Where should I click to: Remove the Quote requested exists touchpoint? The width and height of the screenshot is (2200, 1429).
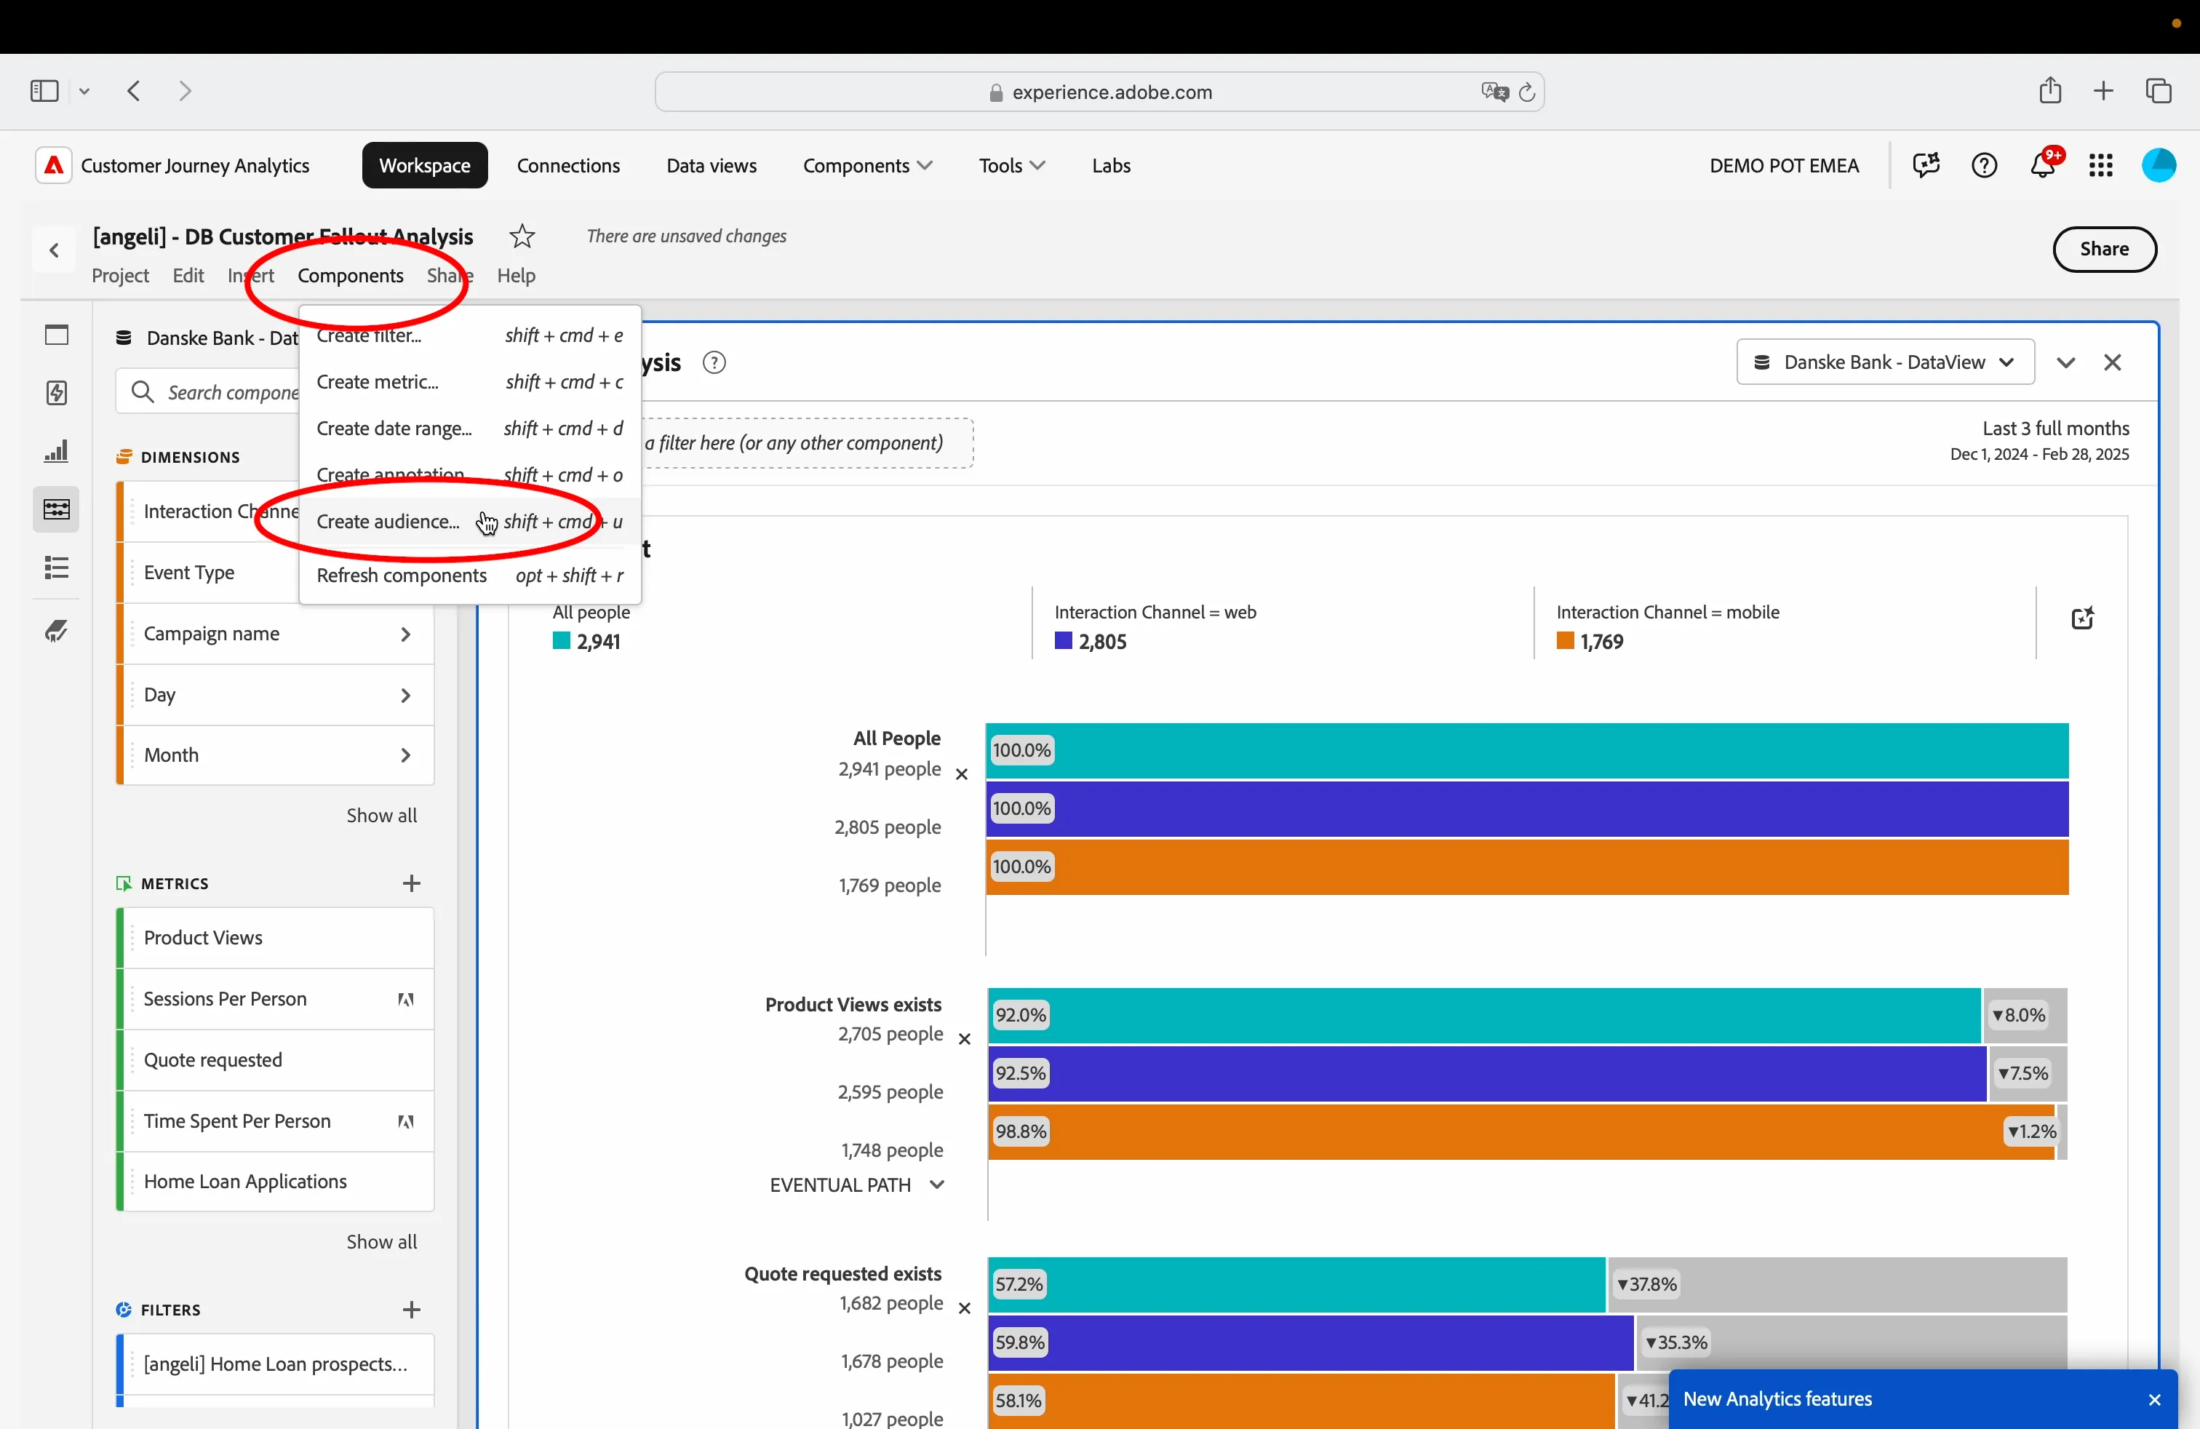[x=964, y=1308]
